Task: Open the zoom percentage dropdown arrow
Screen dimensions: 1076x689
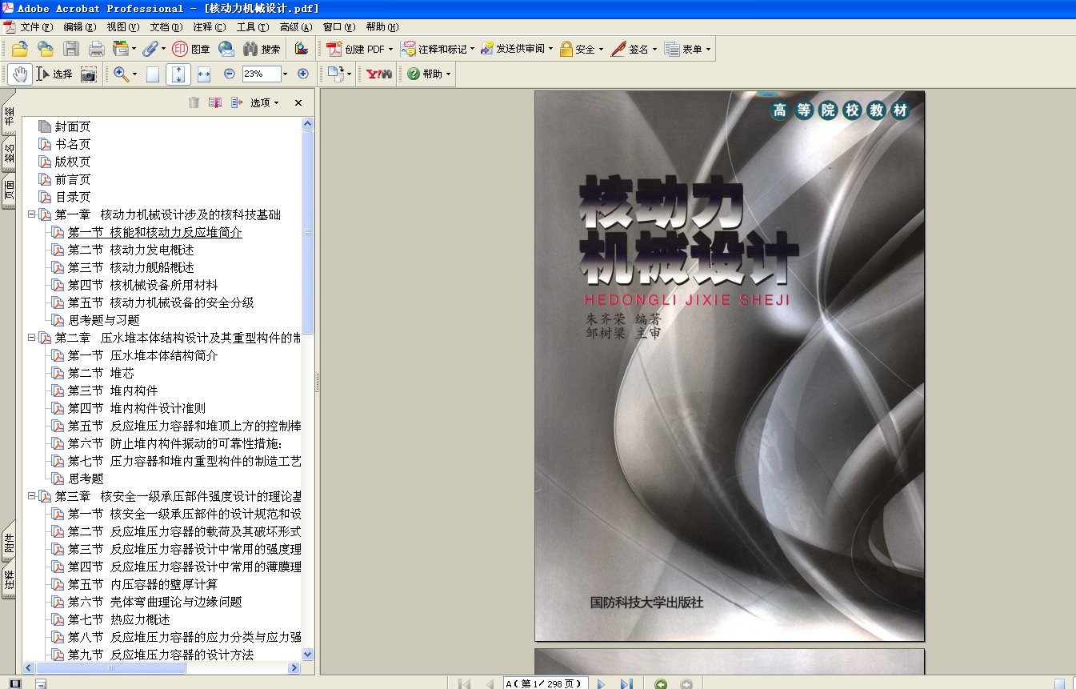Action: pyautogui.click(x=286, y=74)
